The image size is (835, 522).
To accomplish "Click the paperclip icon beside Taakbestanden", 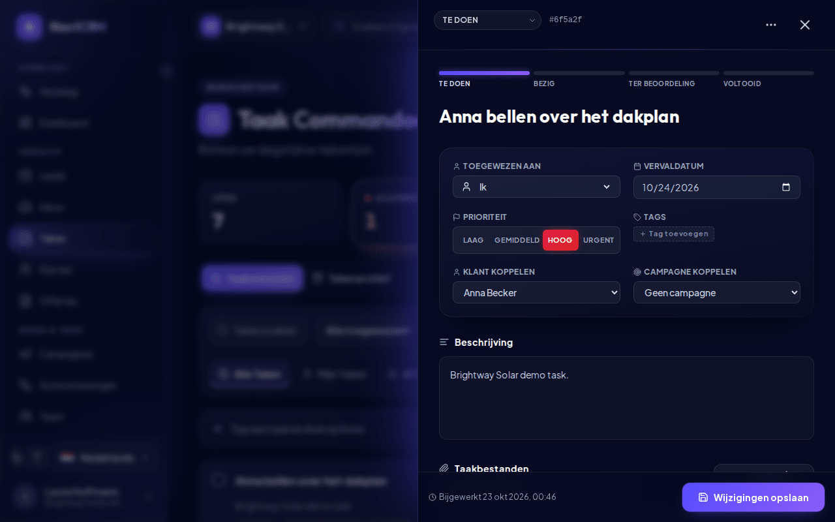I will [444, 468].
